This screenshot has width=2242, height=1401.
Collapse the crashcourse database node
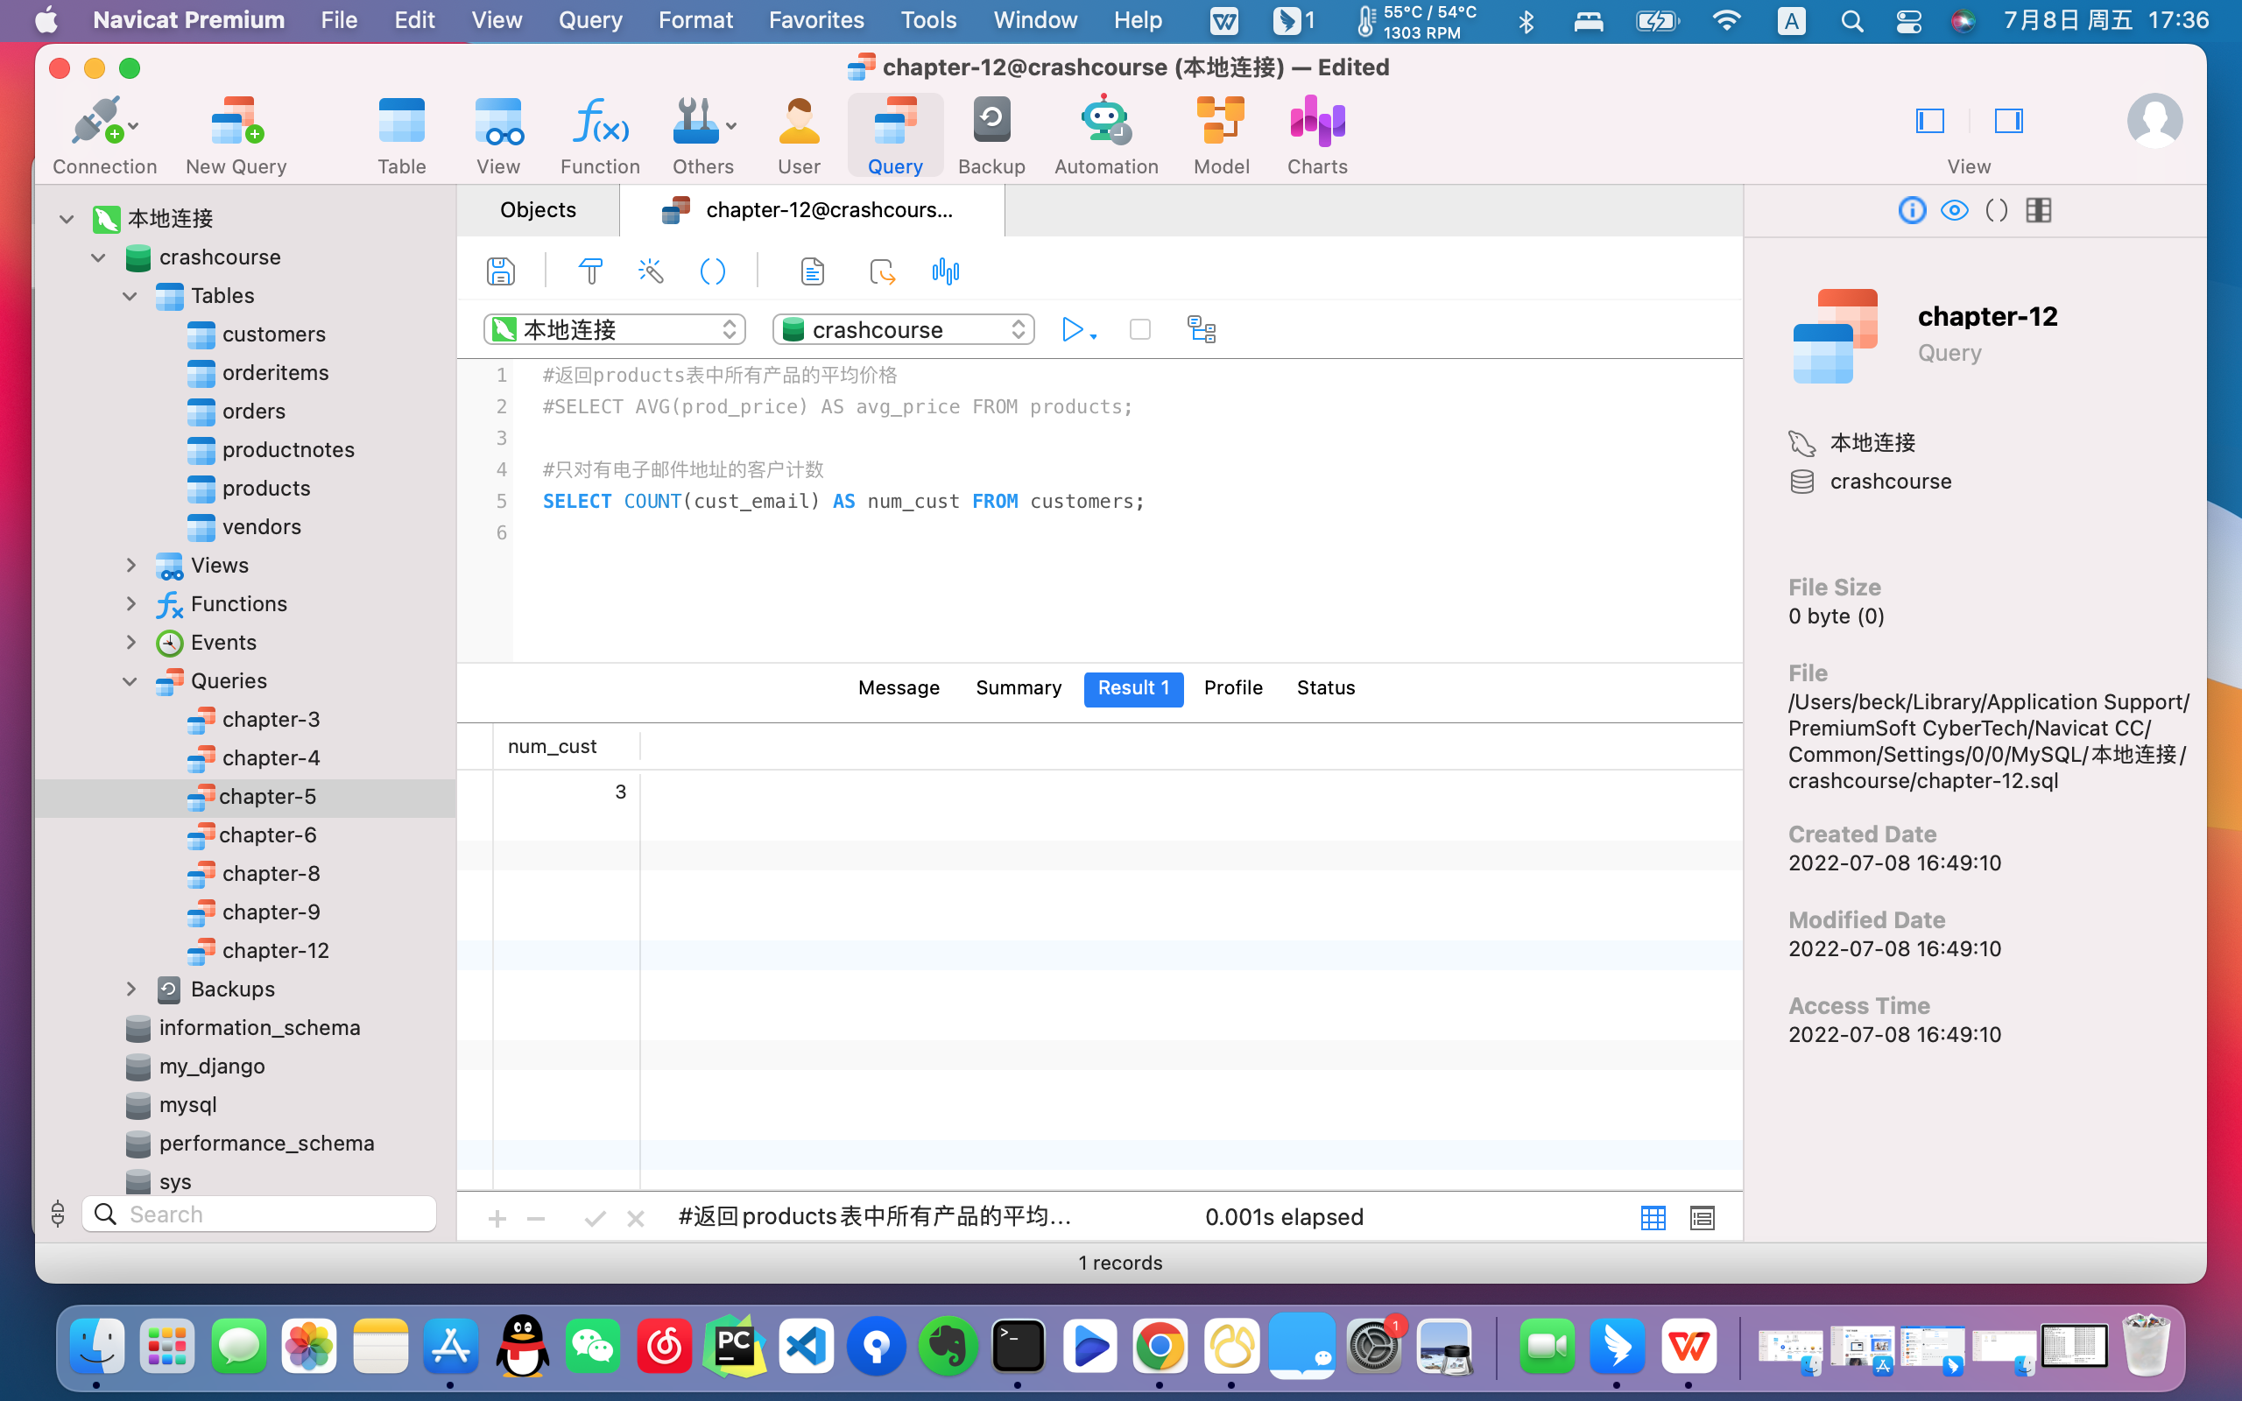pos(98,257)
